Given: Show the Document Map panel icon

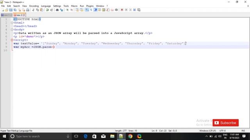Looking at the screenshot, I should pos(104,10).
